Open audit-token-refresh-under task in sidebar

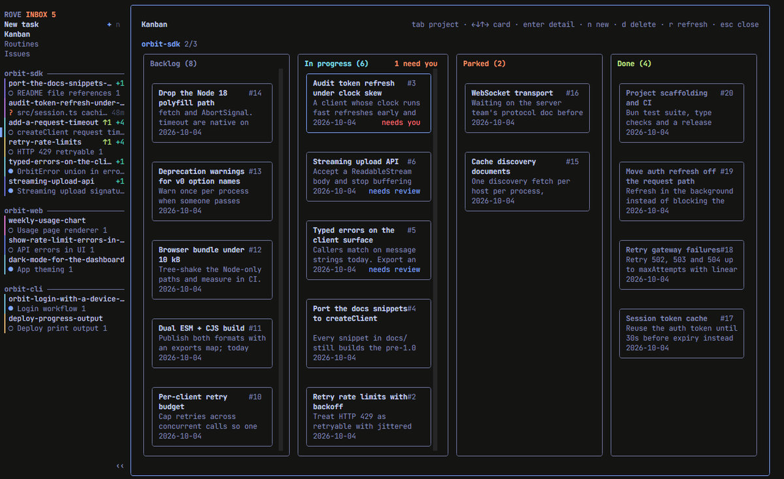(66, 103)
